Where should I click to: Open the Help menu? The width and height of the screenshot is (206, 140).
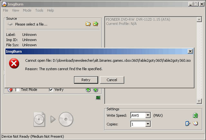[x=51, y=10]
